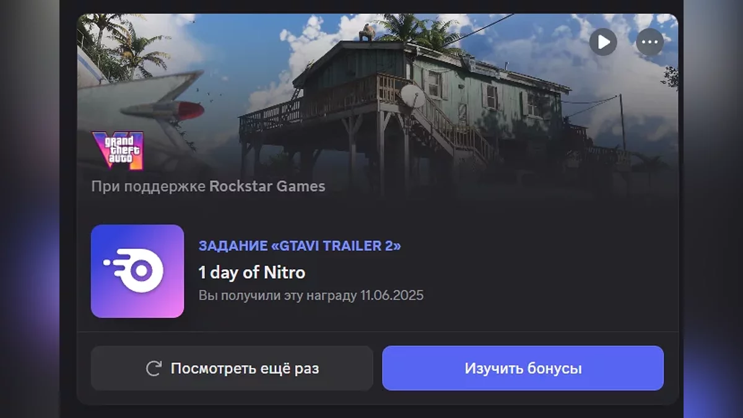Select the 1 day of Nitro reward text
743x418 pixels.
(251, 272)
